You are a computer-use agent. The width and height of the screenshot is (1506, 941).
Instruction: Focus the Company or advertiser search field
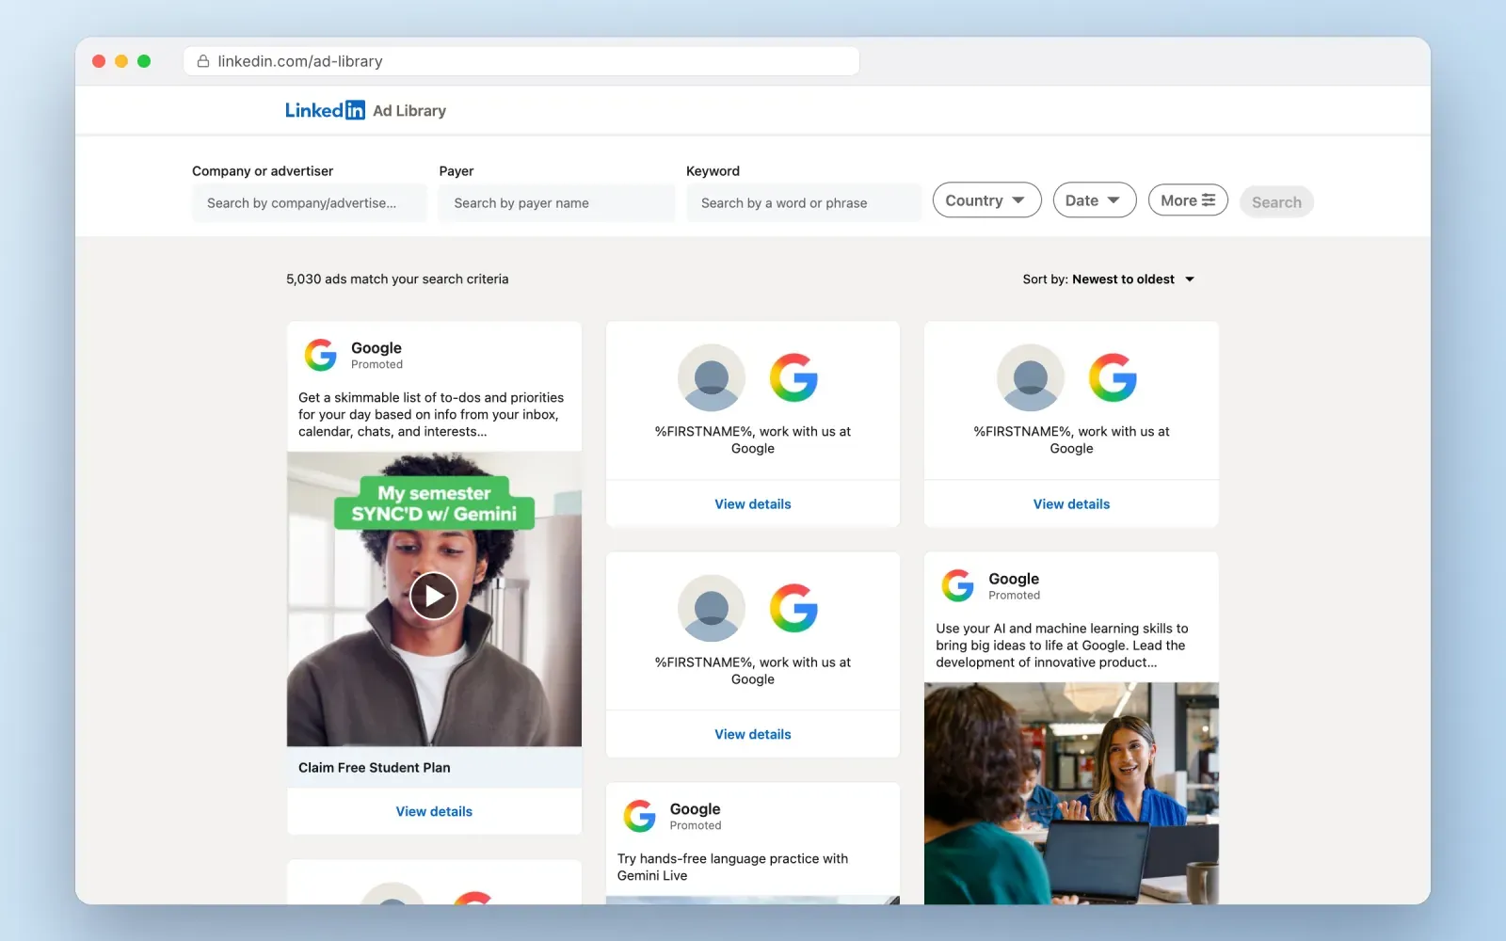[x=310, y=203]
